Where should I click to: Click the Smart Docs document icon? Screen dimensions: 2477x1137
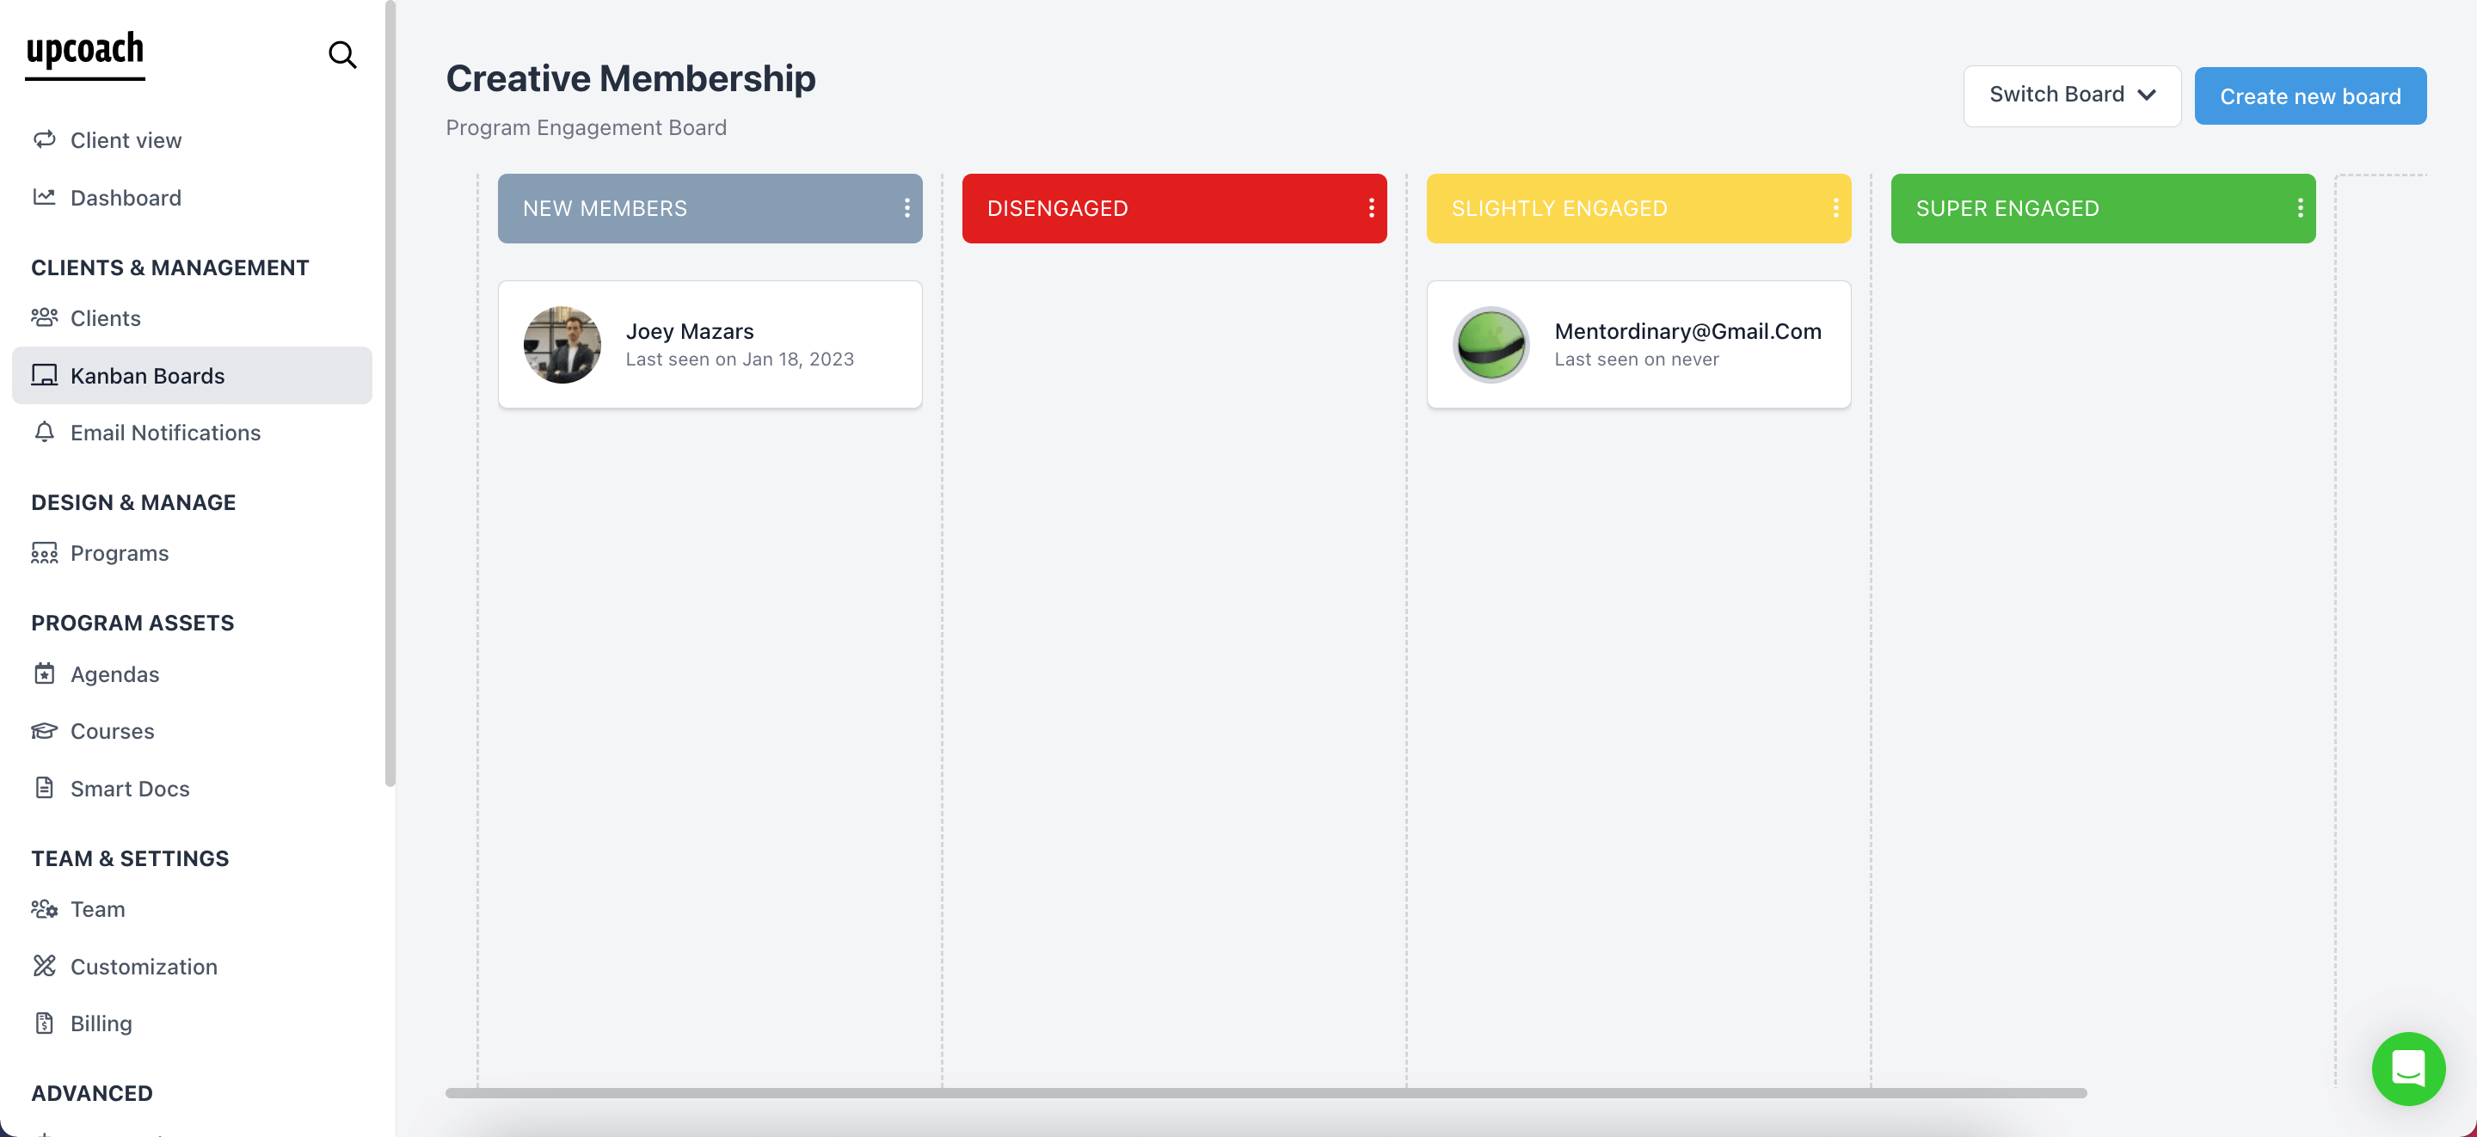46,788
